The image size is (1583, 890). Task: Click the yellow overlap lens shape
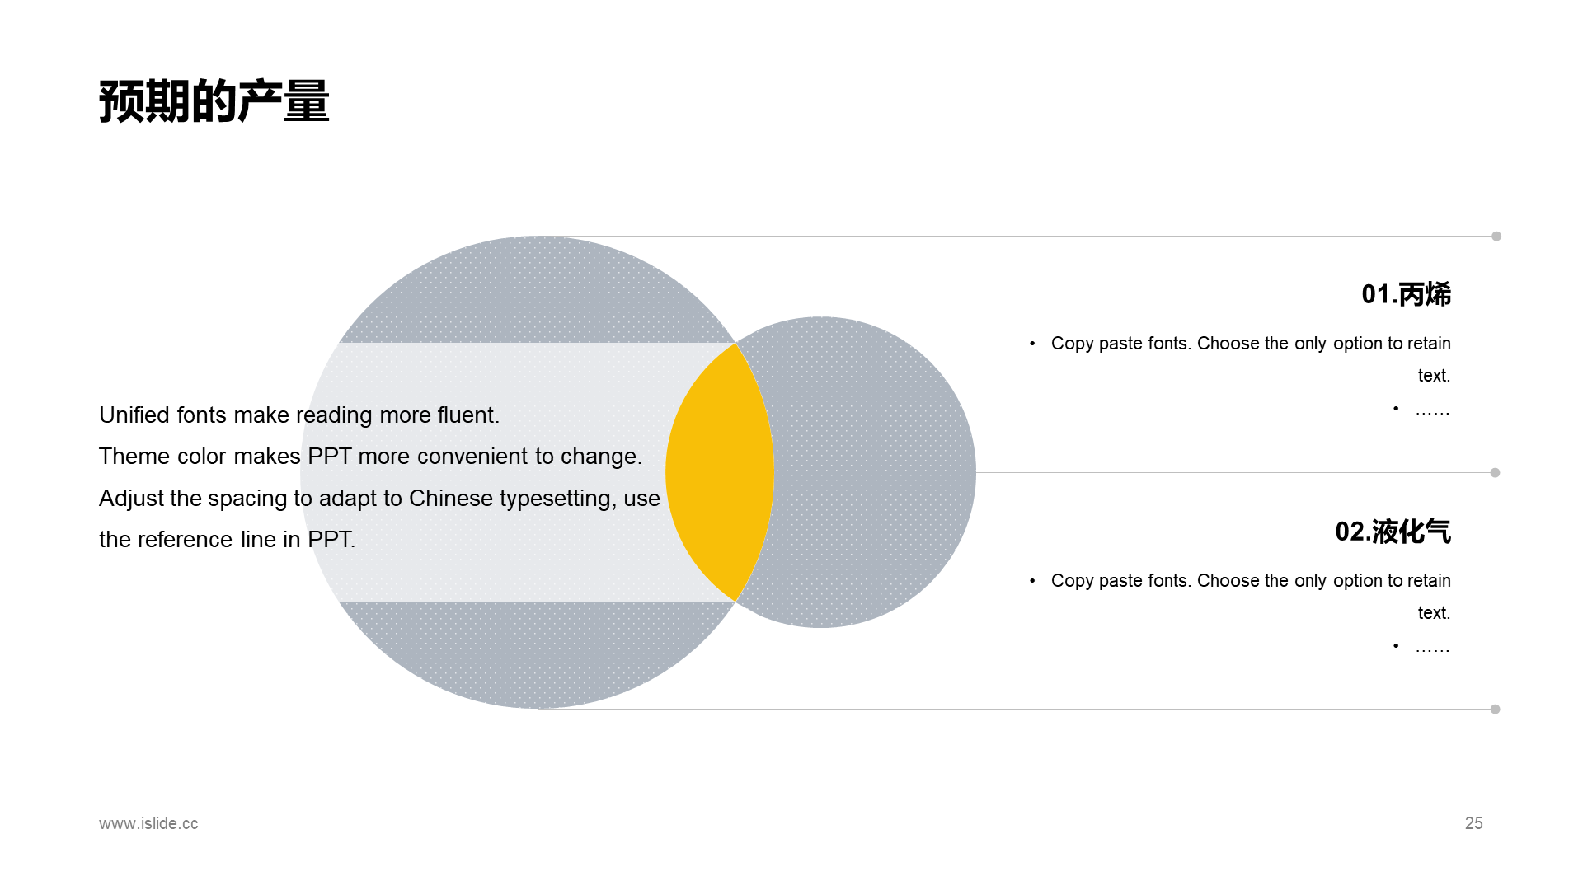pos(720,472)
